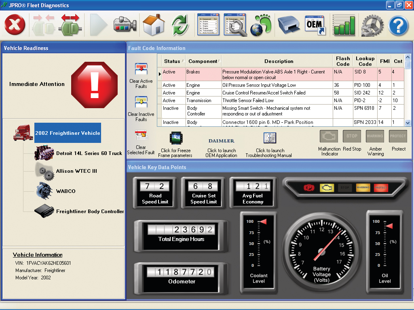Toggle the Amber Warning lamp indicator
The height and width of the screenshot is (310, 414).
coord(376,136)
